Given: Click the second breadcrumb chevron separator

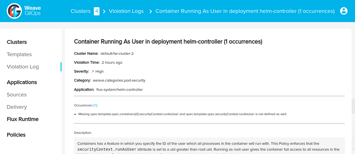Looking at the screenshot, I should coord(151,11).
